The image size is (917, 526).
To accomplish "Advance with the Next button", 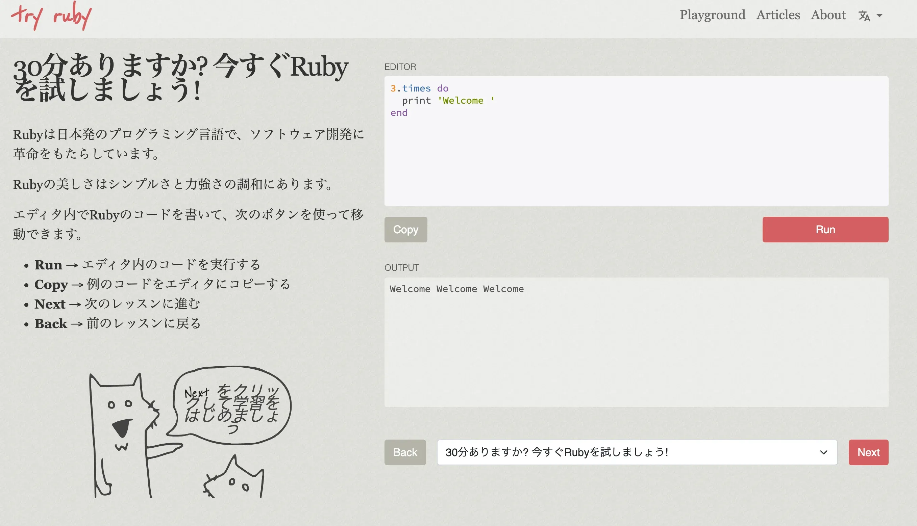I will pos(868,452).
